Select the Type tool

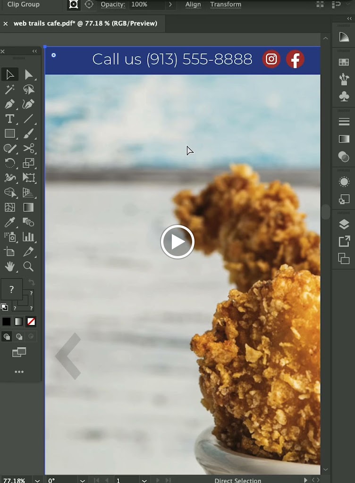click(10, 119)
